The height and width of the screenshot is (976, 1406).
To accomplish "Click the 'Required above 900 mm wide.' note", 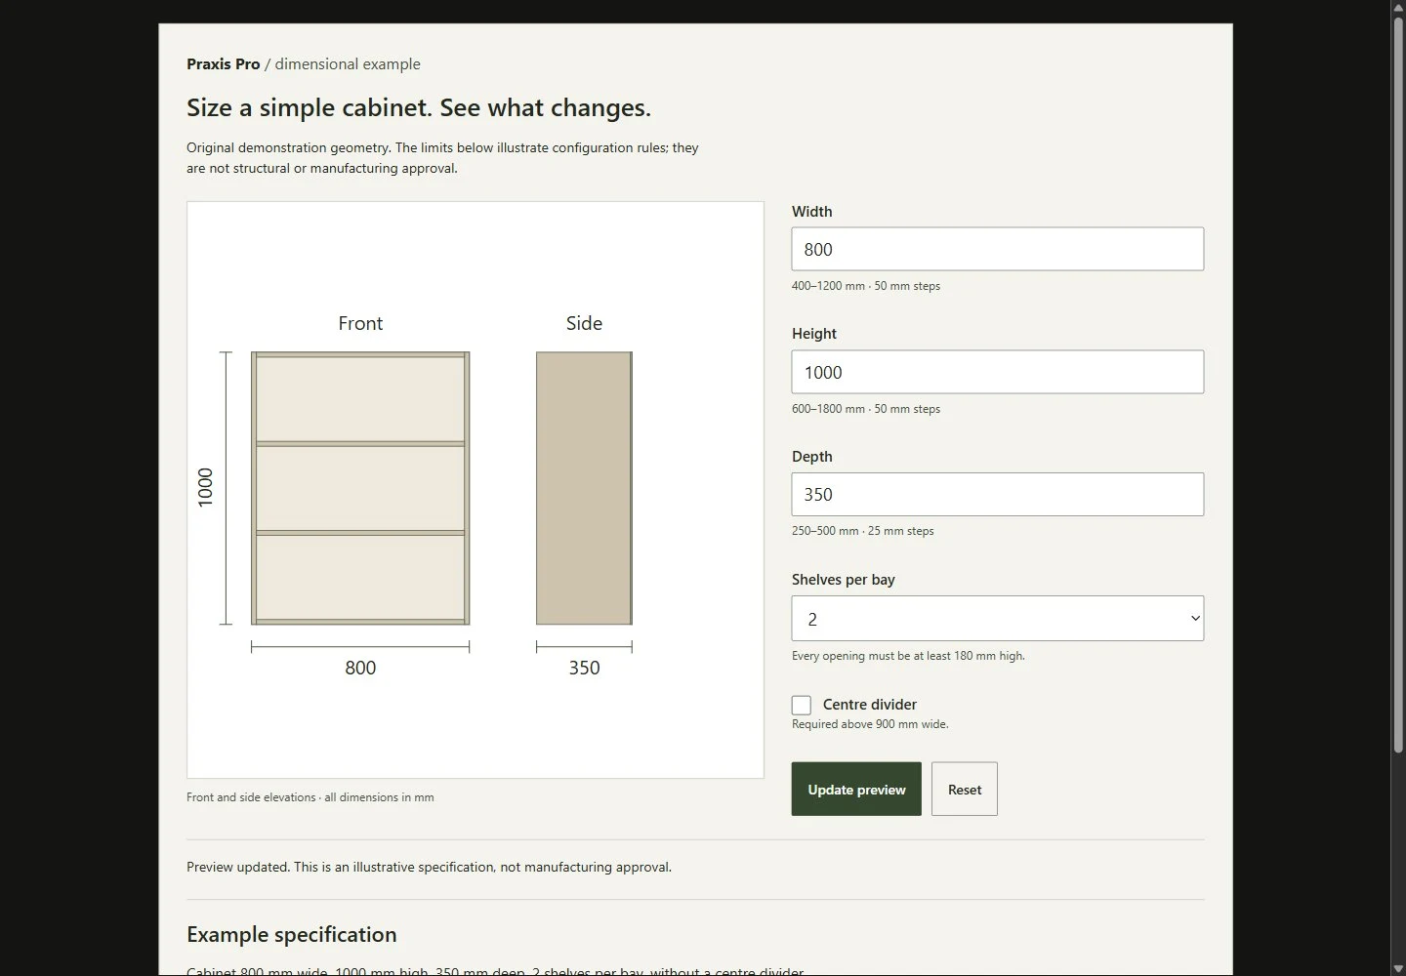I will pyautogui.click(x=870, y=724).
